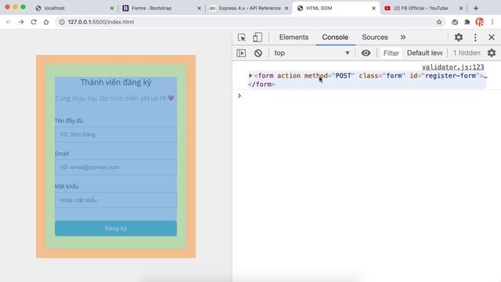
Task: Open the Sources panel tab
Action: pyautogui.click(x=375, y=37)
